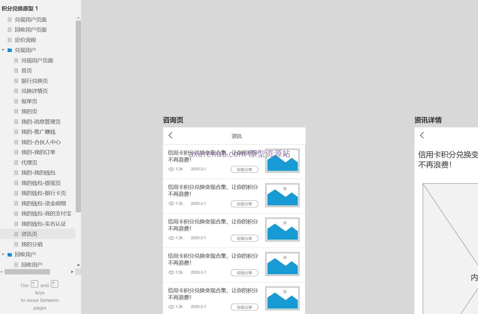Click the blue folder icon next to 回收用户
478x314 pixels.
point(10,254)
